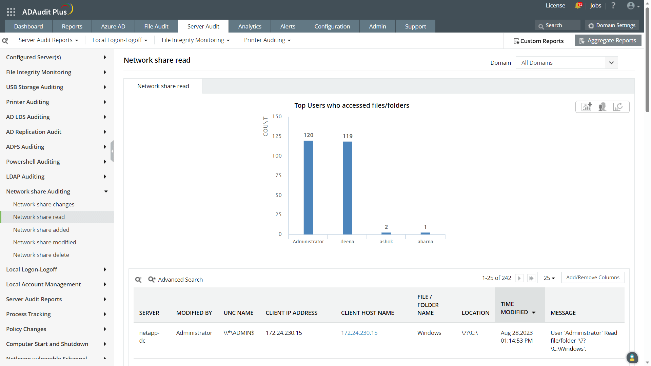The width and height of the screenshot is (651, 366).
Task: Collapse the left sidebar handle
Action: click(x=112, y=151)
